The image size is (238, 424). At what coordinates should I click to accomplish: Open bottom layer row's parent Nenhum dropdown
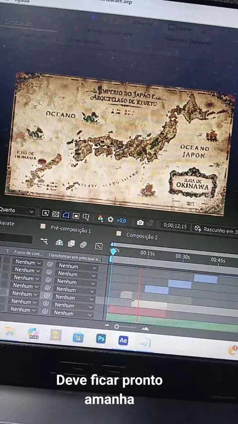73,314
